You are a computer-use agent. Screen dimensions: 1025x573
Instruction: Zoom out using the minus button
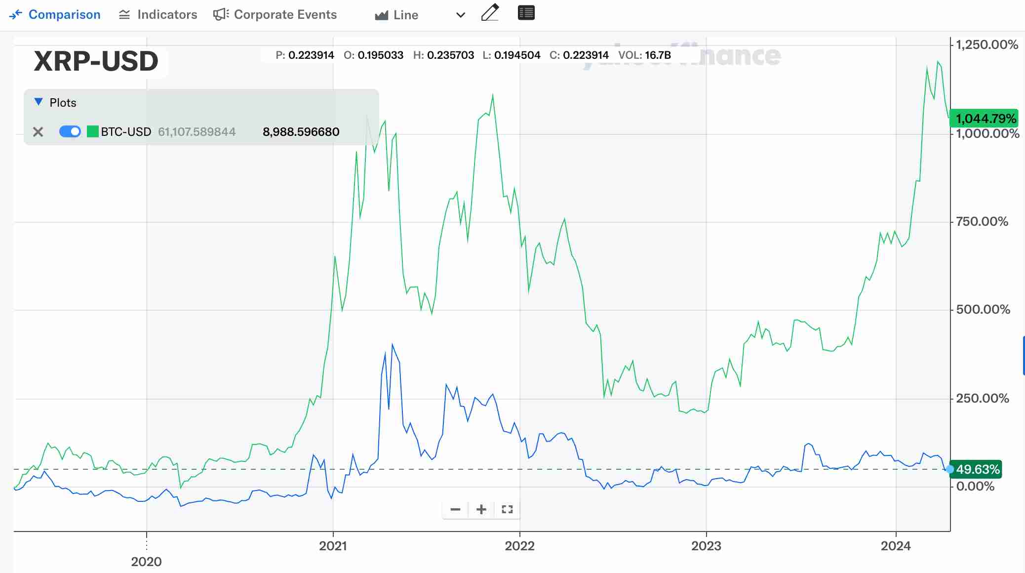click(x=455, y=509)
